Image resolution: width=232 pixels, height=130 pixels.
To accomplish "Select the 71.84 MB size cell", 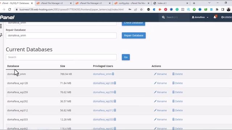I will (x=66, y=83).
